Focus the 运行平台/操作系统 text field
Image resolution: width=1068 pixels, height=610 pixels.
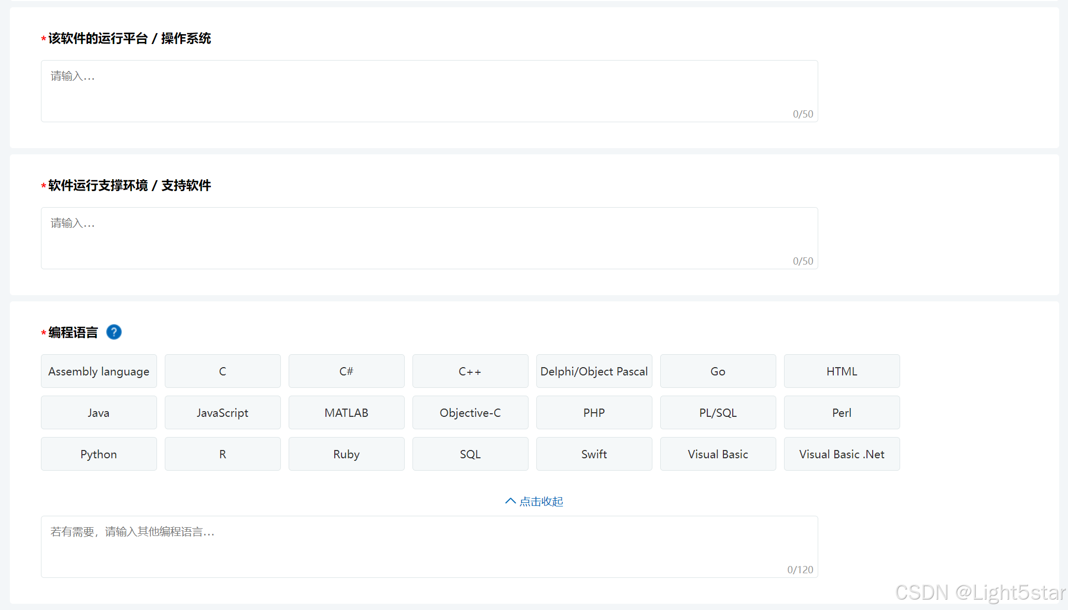click(x=429, y=91)
